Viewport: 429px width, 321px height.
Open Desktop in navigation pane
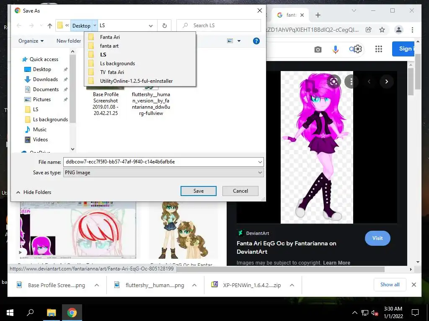click(42, 69)
